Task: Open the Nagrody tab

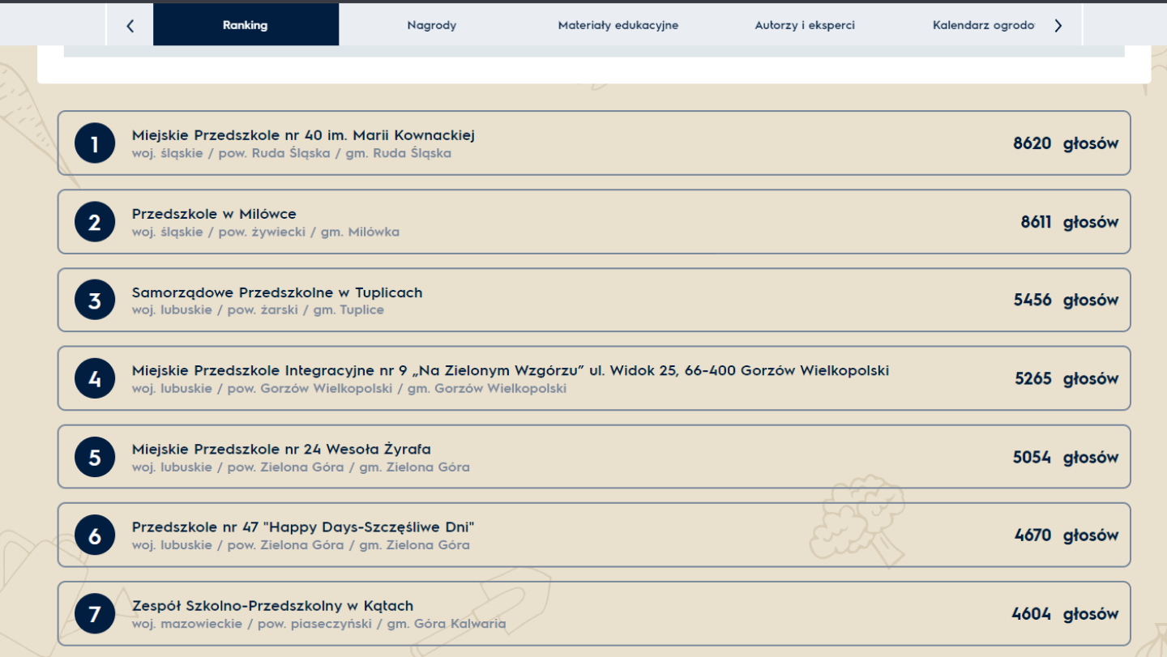Action: pyautogui.click(x=431, y=24)
